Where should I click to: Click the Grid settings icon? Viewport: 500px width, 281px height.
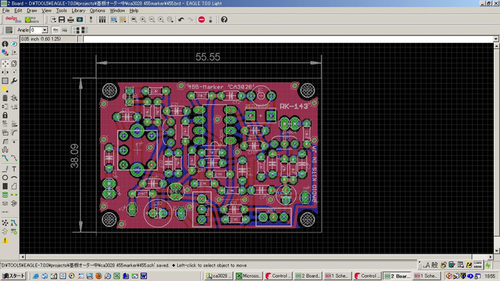(8, 30)
